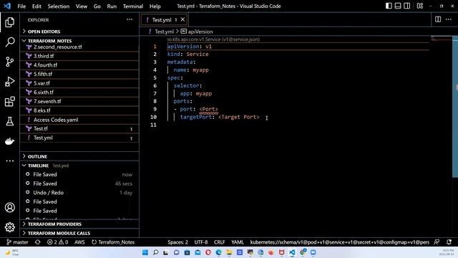Click the editor vertical scrollbar
458x258 pixels.
click(x=455, y=107)
